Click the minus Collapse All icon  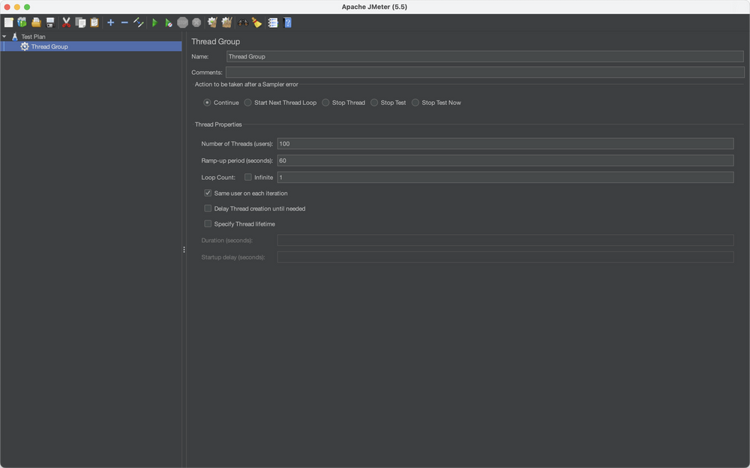point(124,22)
